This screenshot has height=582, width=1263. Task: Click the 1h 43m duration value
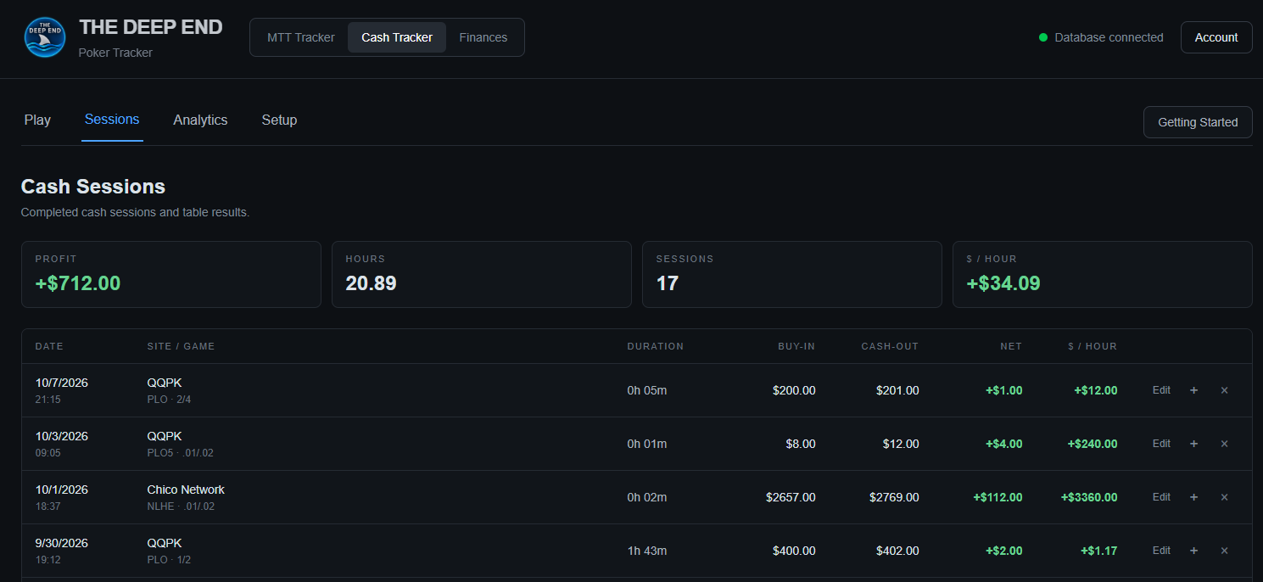(647, 551)
